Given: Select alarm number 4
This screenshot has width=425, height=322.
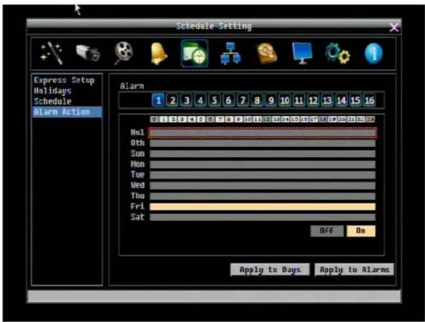Looking at the screenshot, I should (x=200, y=100).
